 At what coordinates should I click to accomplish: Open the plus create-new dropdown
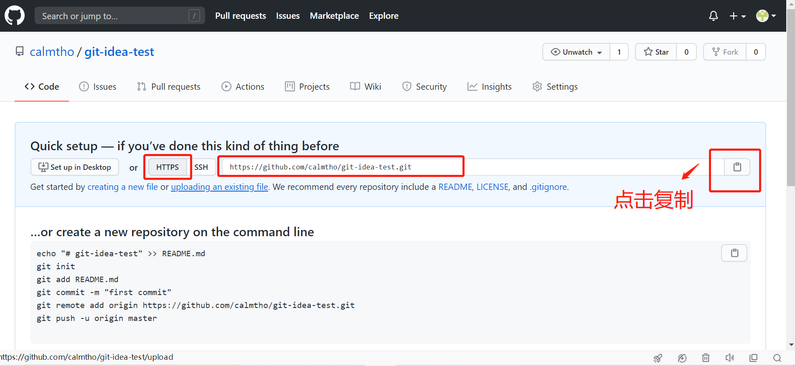click(x=738, y=16)
